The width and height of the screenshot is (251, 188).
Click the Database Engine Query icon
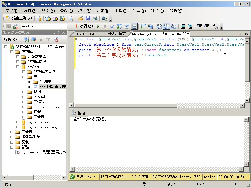[x=39, y=18]
